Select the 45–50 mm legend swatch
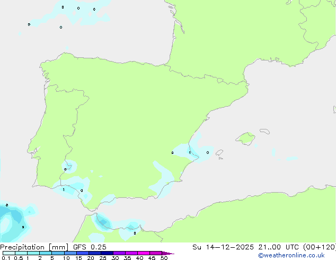Image resolution: width=336 pixels, height=260 pixels. click(x=156, y=253)
